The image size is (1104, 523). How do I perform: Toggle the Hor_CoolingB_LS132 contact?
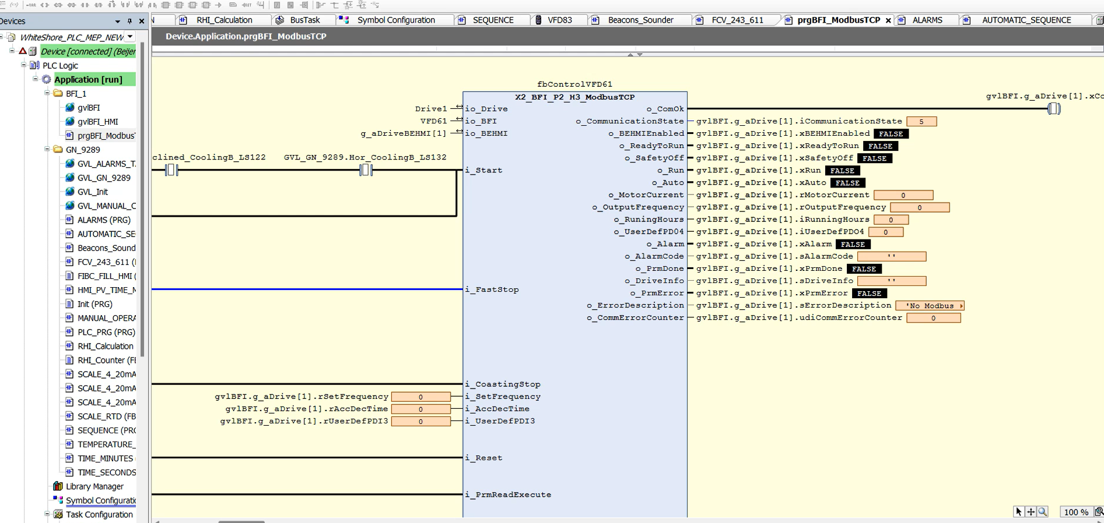coord(366,170)
